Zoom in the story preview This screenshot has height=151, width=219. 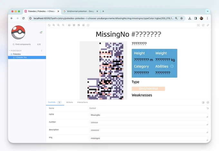coord(54,25)
